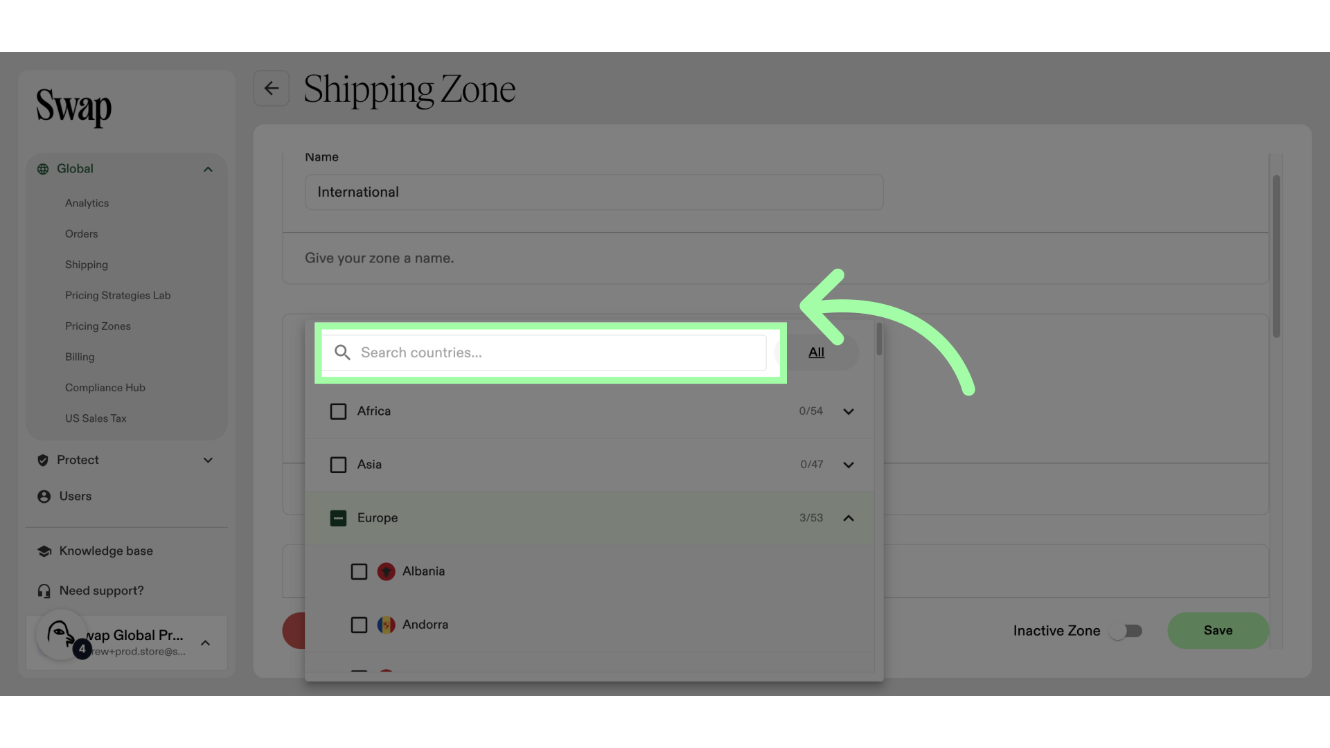Go to Compliance Hub menu item

pos(105,388)
